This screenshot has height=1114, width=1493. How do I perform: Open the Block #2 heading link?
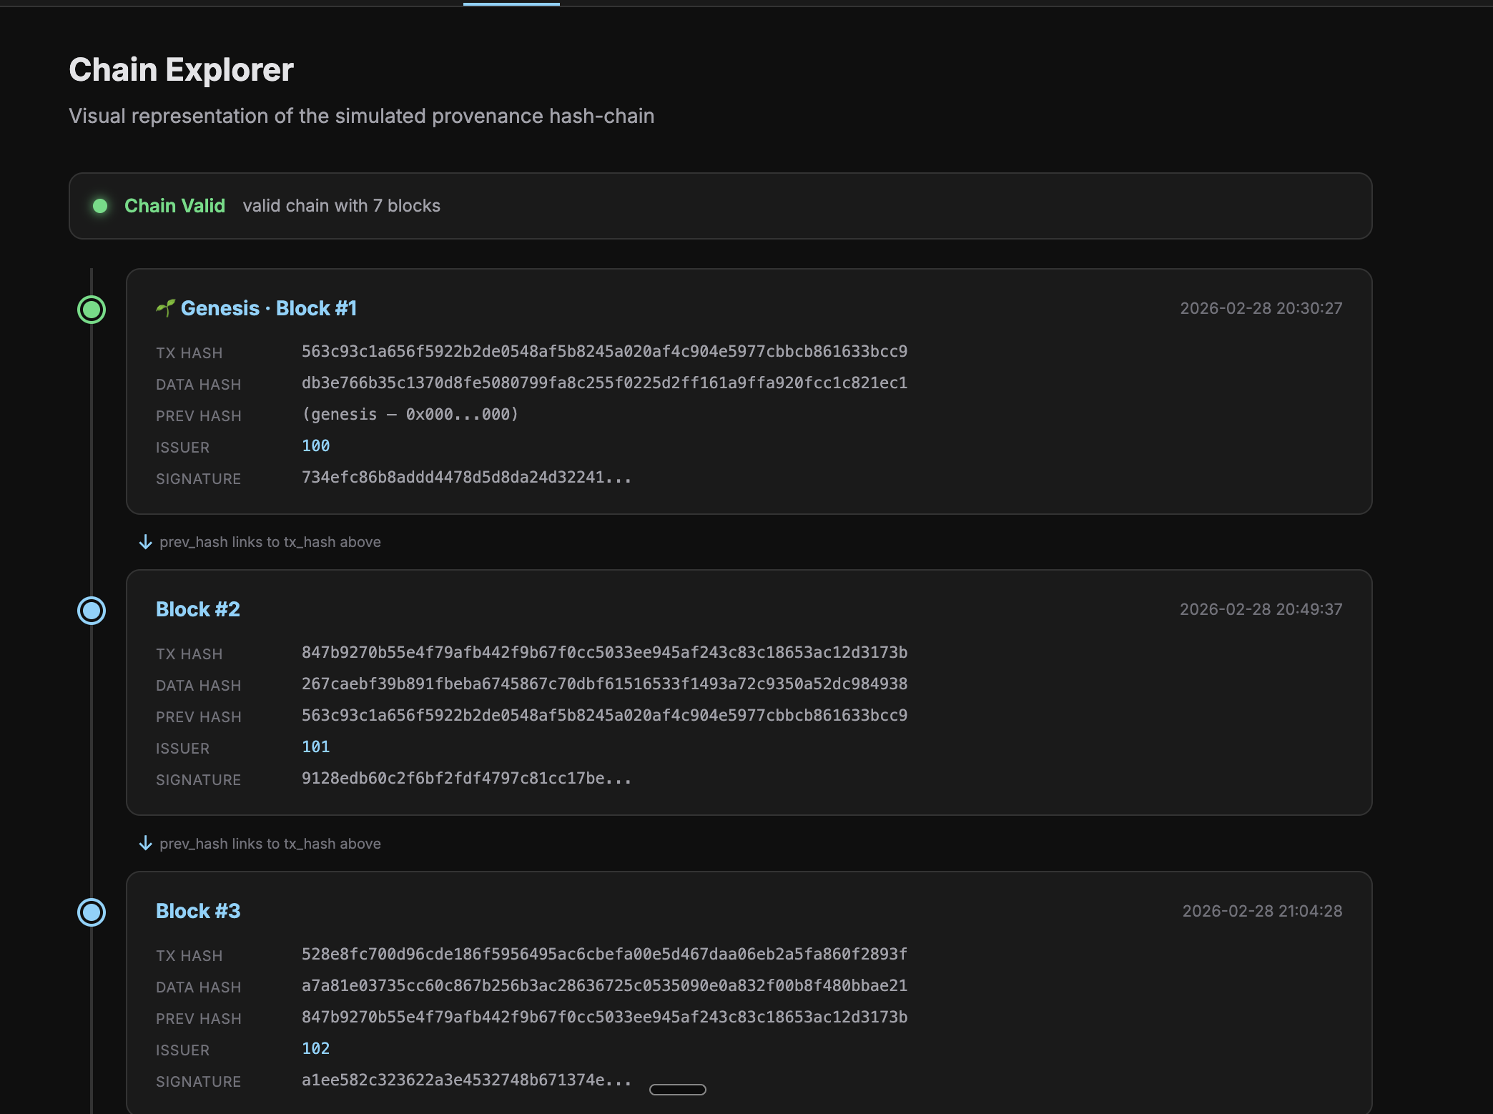(x=198, y=609)
